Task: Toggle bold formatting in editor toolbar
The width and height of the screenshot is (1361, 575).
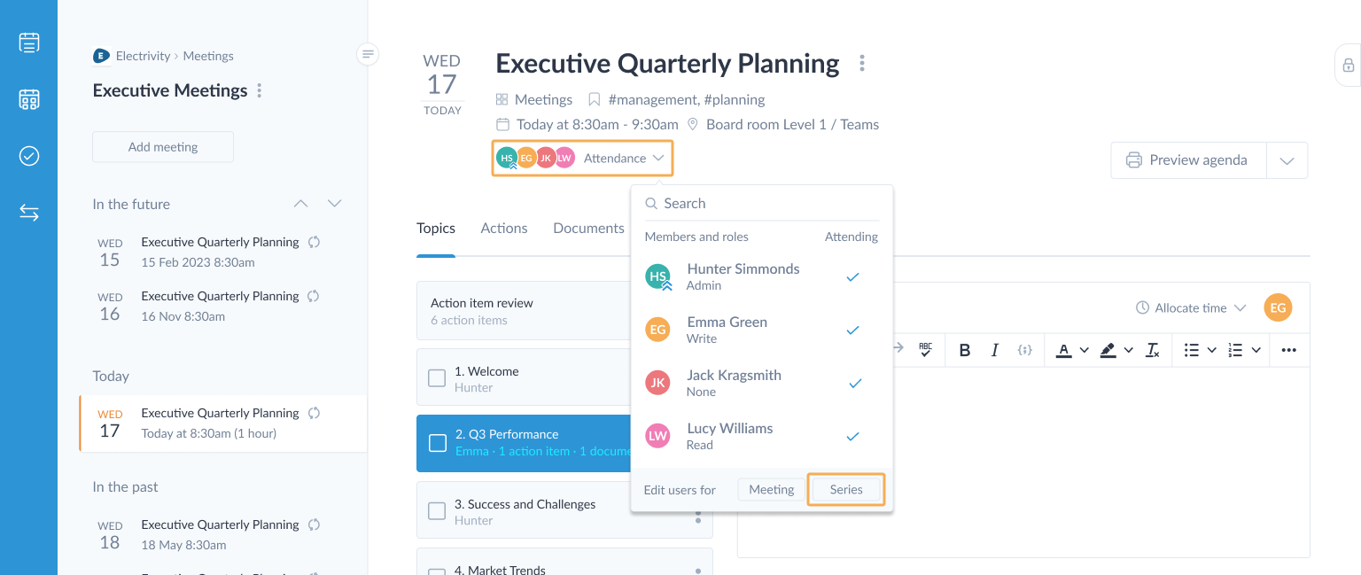Action: (x=965, y=350)
